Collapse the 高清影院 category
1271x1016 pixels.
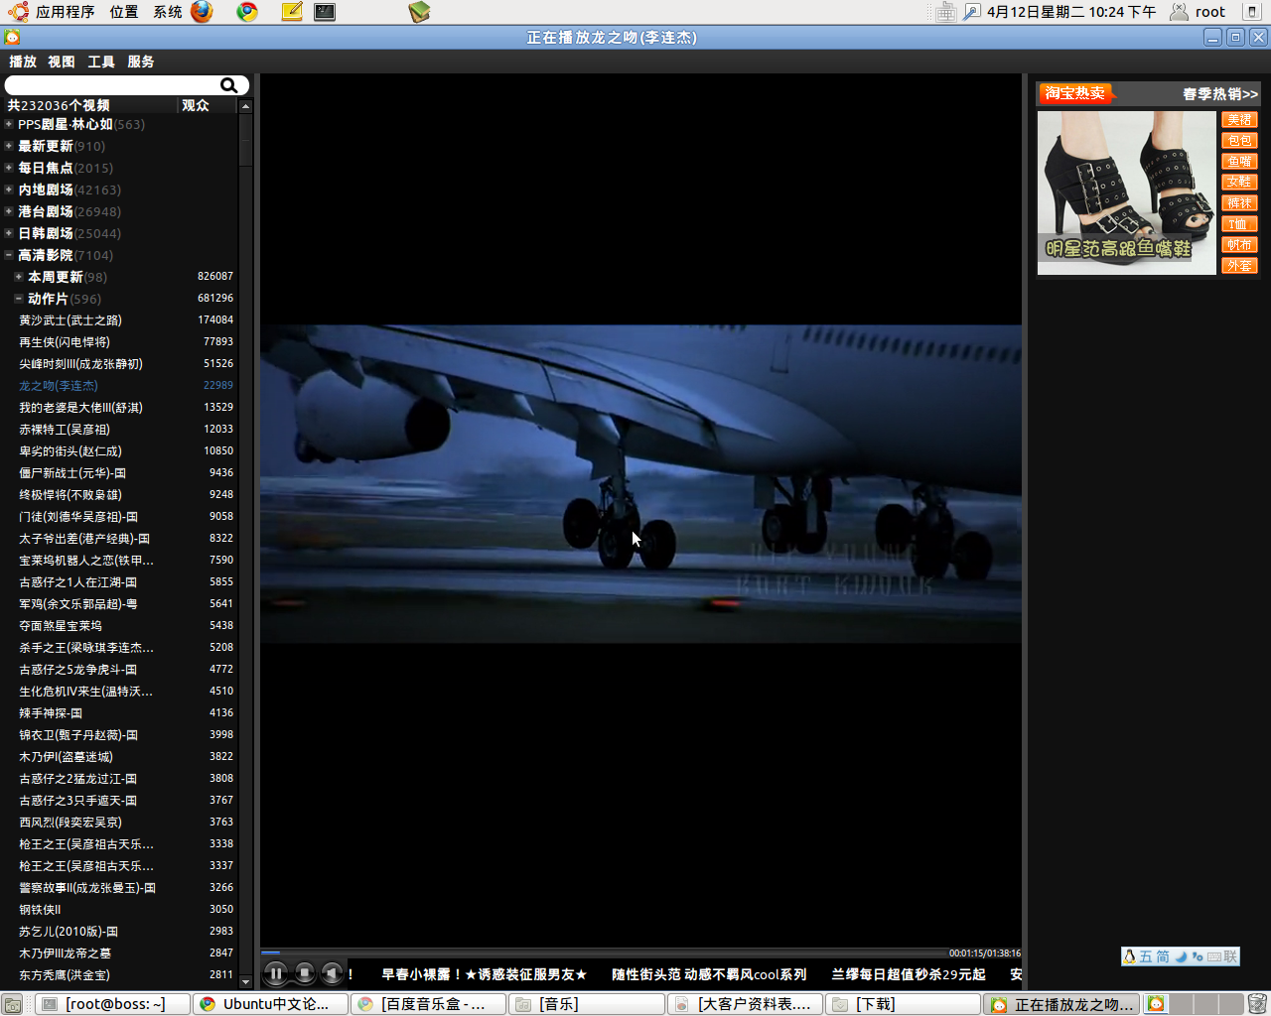pos(9,255)
